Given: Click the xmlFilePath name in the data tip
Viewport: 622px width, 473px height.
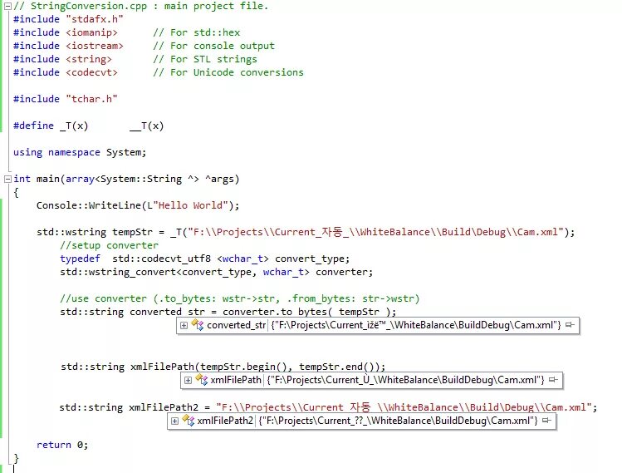Looking at the screenshot, I should [x=236, y=380].
